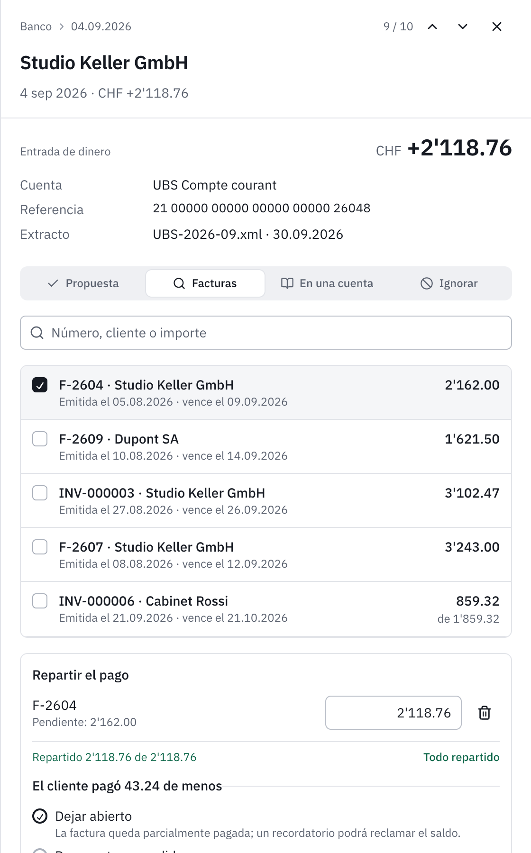The height and width of the screenshot is (853, 531).
Task: Click the reference number 21 00000 ... 26048
Action: click(262, 208)
